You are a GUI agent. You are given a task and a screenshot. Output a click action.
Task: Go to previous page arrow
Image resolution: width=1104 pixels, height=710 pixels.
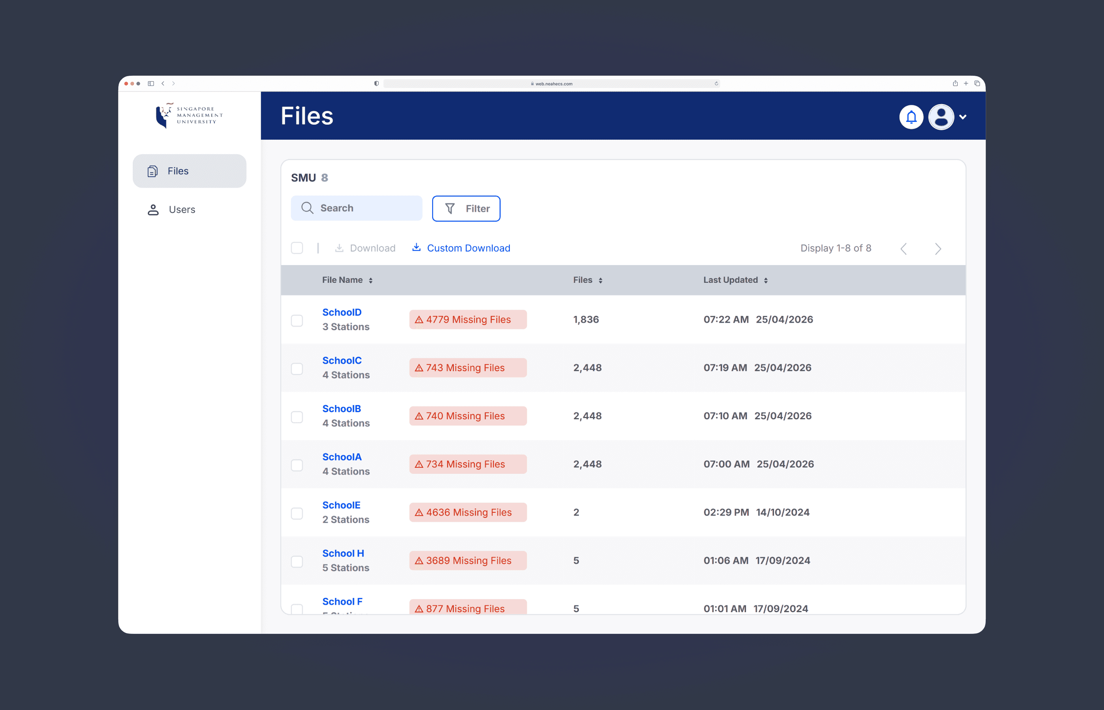click(x=903, y=248)
